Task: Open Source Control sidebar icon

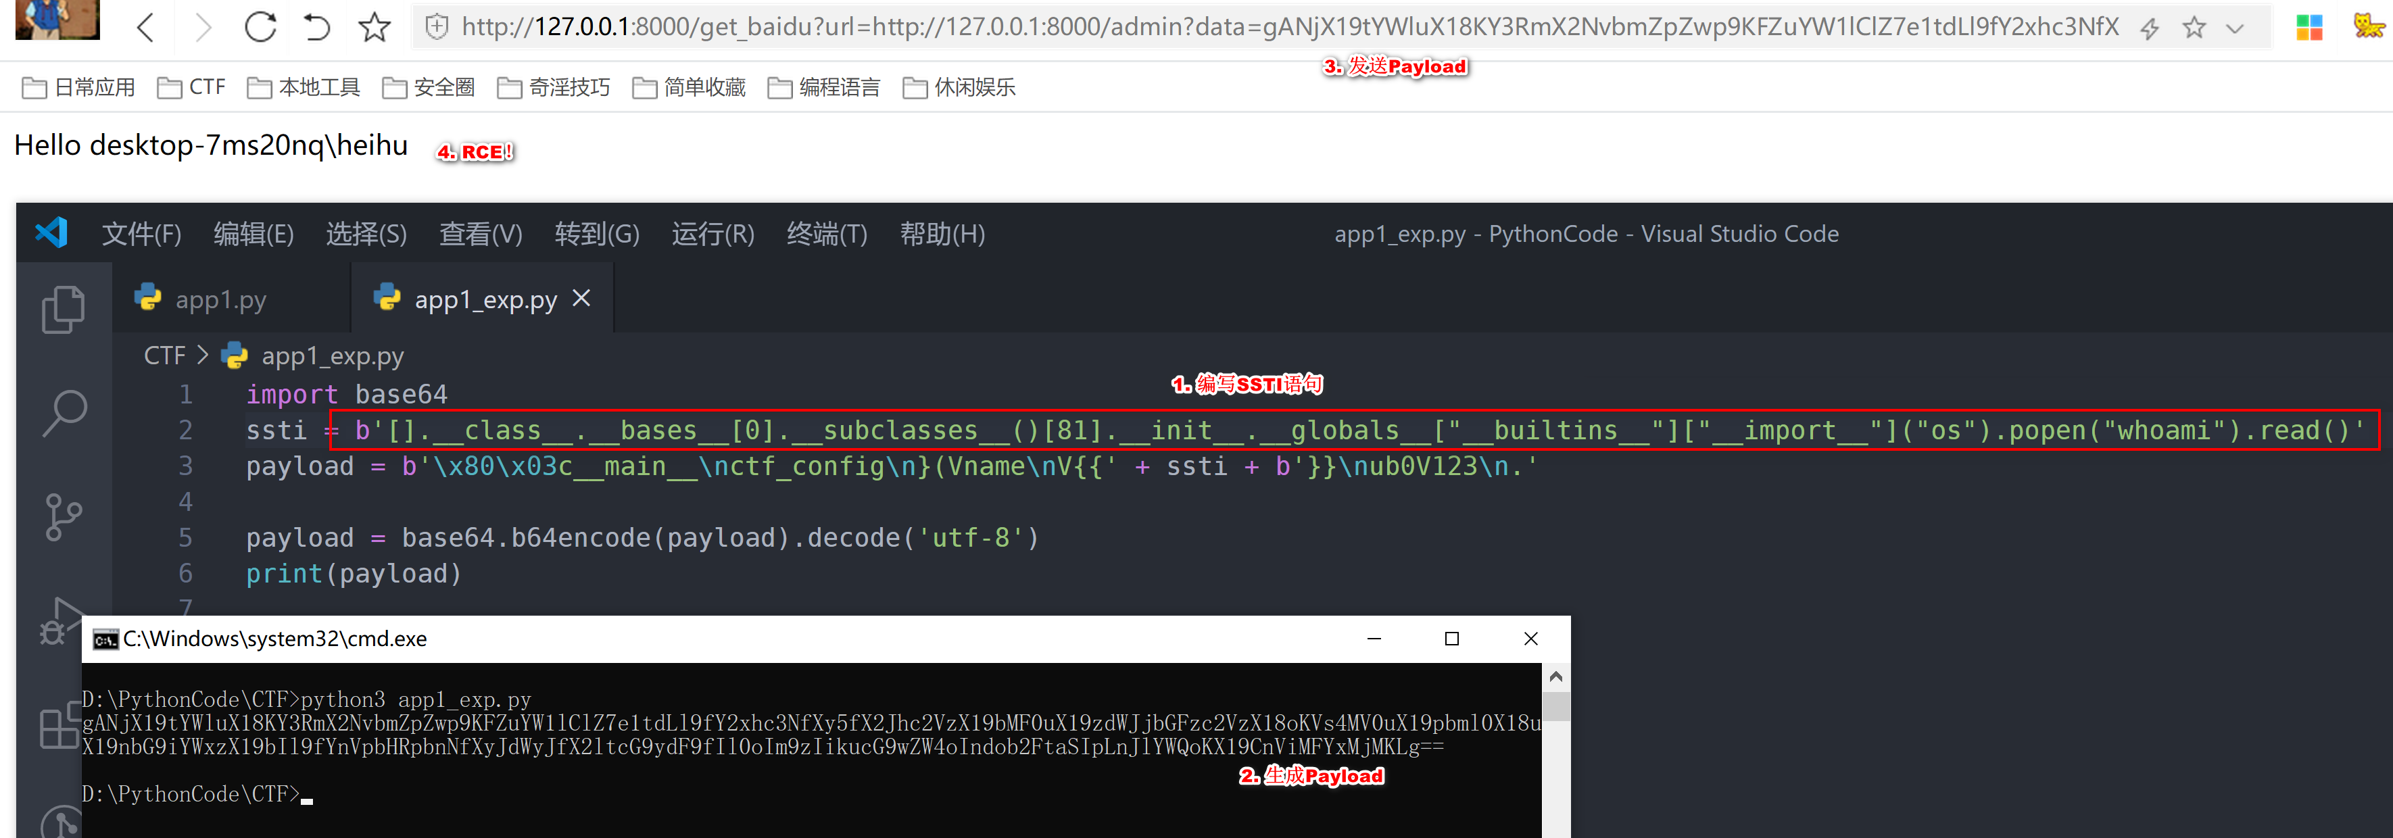Action: coord(63,516)
